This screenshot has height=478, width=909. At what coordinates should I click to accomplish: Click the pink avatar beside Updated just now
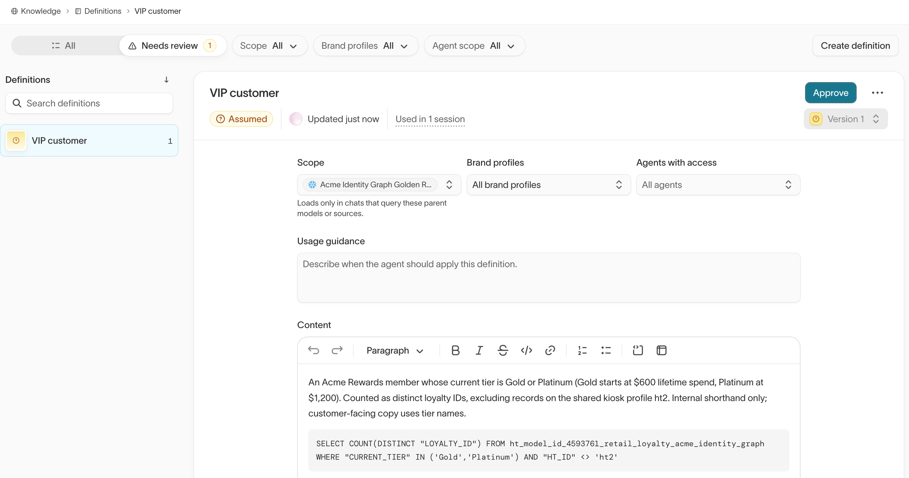click(296, 119)
